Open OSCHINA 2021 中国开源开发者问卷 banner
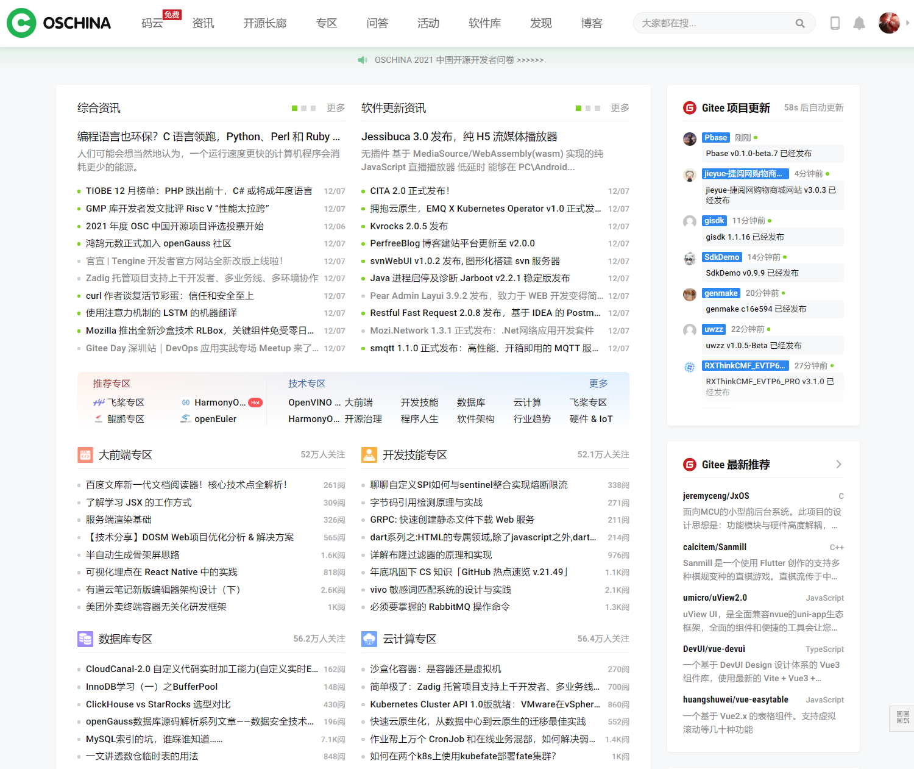Image resolution: width=914 pixels, height=769 pixels. (x=459, y=60)
